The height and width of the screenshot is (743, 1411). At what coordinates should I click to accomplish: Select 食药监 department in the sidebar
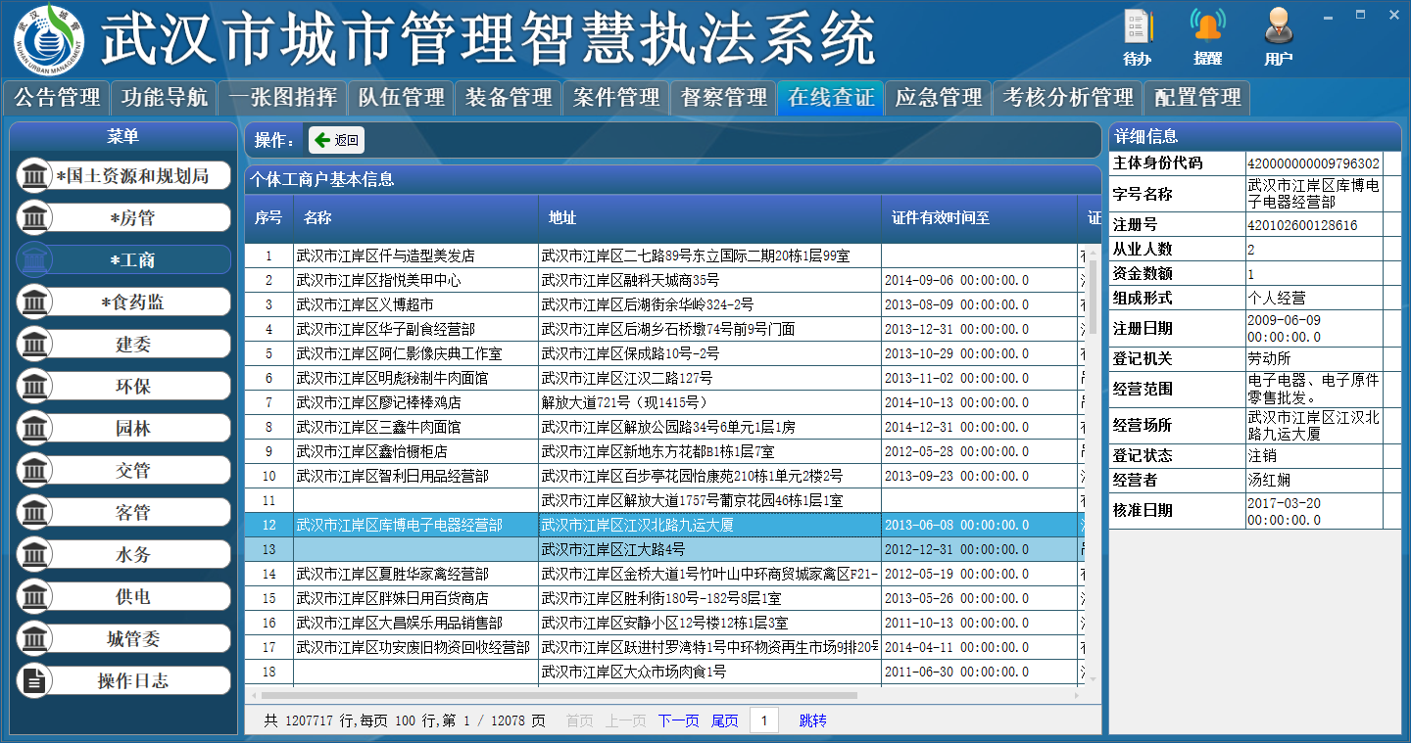pos(124,302)
